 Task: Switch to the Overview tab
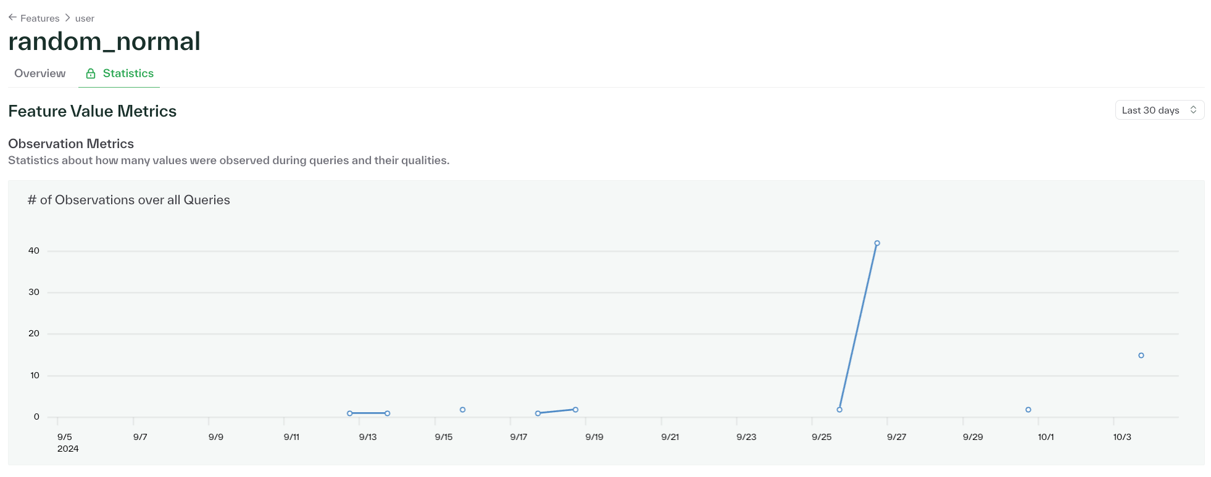[x=40, y=73]
